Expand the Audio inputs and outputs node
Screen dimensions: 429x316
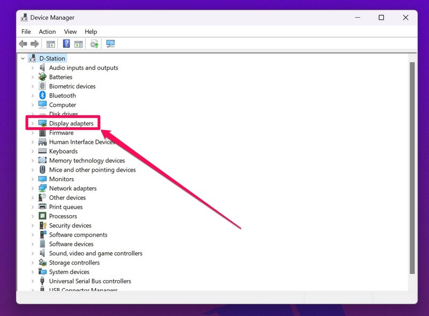(32, 68)
